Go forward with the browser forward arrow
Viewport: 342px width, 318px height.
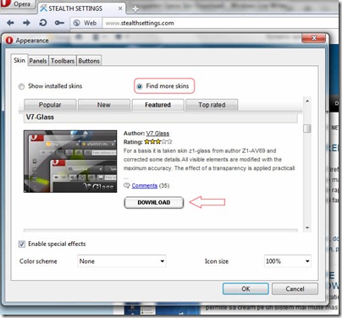pyautogui.click(x=26, y=23)
